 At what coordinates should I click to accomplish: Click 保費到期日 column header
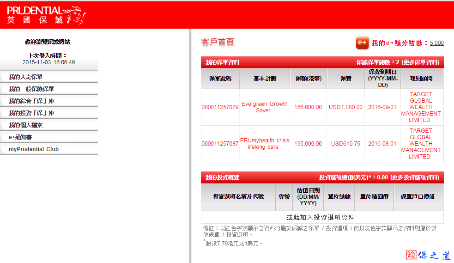click(383, 79)
